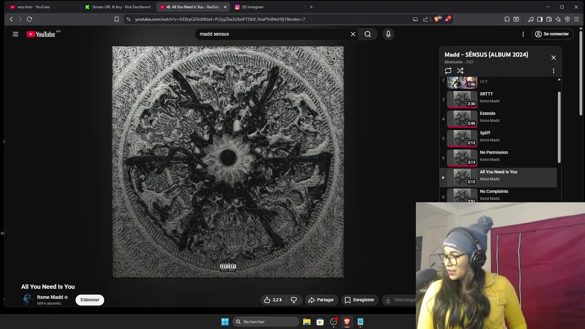Viewport: 585px width, 329px height.
Task: Open tab search icon in toolbar
Action: [516, 19]
